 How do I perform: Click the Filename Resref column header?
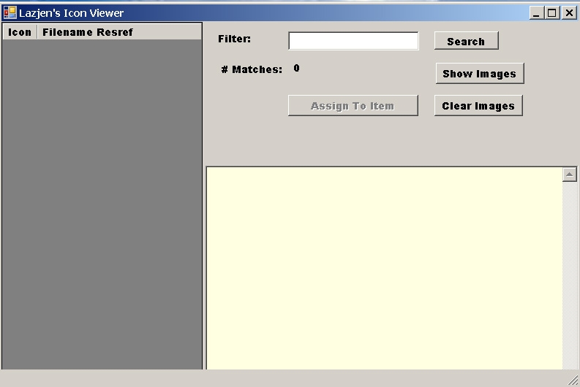[x=88, y=32]
